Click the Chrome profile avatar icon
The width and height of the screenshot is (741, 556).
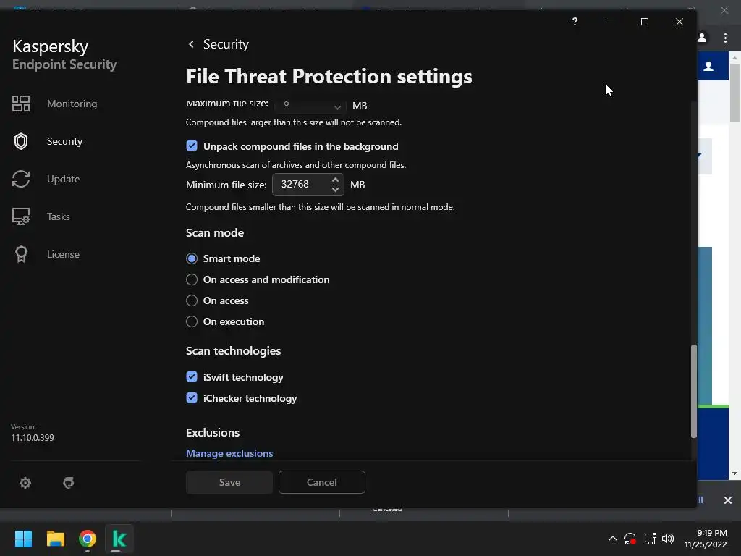pyautogui.click(x=702, y=38)
